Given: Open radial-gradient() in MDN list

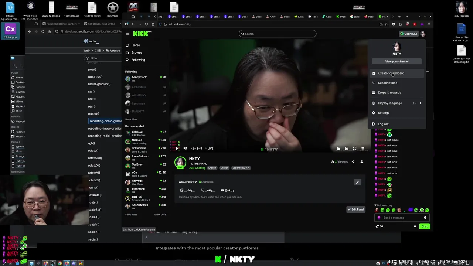Looking at the screenshot, I should (x=99, y=84).
